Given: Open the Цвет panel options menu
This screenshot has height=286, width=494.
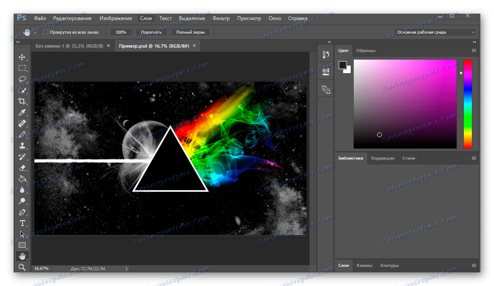Looking at the screenshot, I should [474, 51].
